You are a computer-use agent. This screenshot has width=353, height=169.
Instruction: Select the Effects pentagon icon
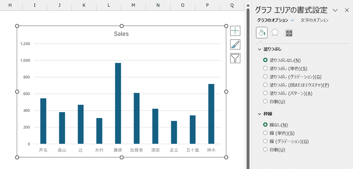tap(275, 33)
